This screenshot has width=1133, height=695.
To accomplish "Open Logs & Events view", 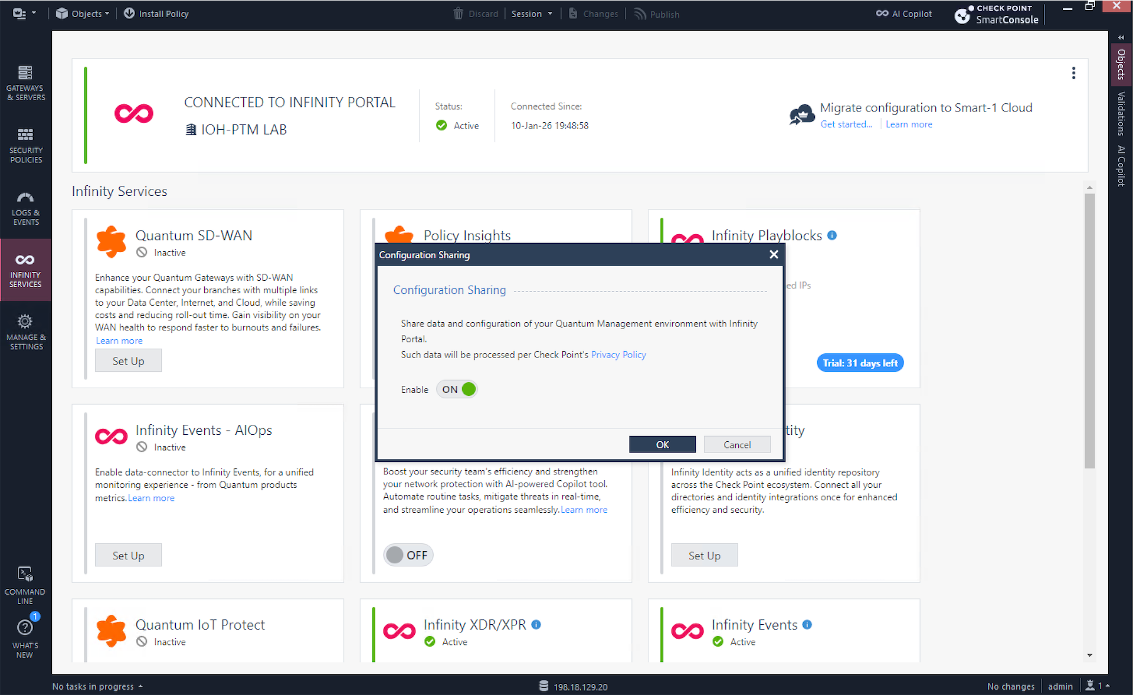I will pos(25,208).
